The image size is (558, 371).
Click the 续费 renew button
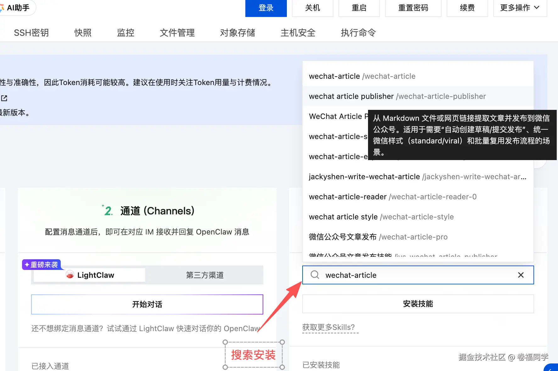(x=467, y=8)
